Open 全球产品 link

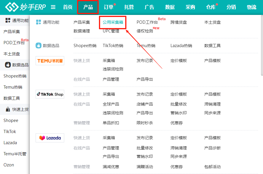pos(111,104)
